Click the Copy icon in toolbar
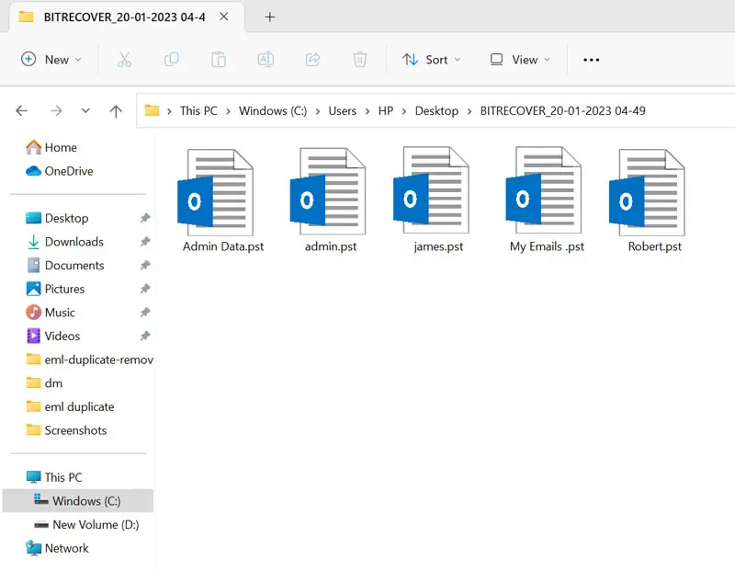Image resolution: width=735 pixels, height=571 pixels. tap(172, 60)
